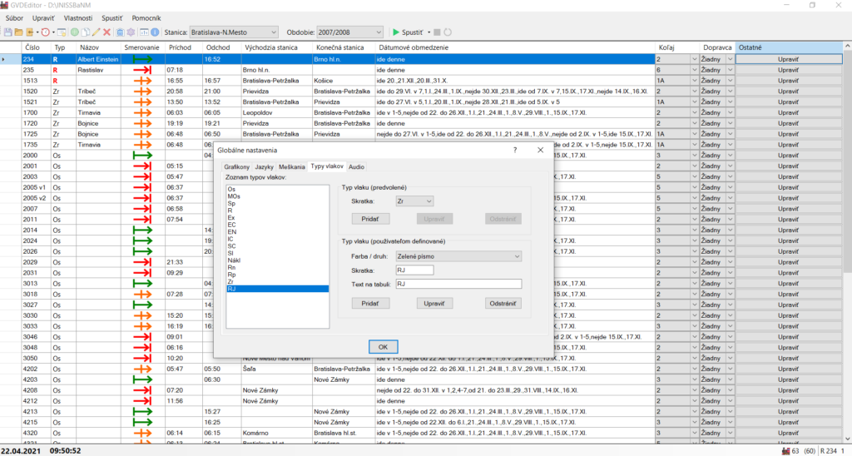Open settings via the purple gear icon

[x=131, y=32]
